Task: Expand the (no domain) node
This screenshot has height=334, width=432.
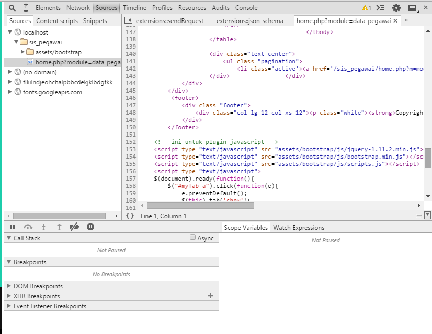Action: point(10,72)
